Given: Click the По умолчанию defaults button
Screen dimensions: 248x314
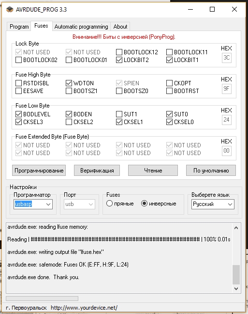Looking at the screenshot, I should (211, 171).
